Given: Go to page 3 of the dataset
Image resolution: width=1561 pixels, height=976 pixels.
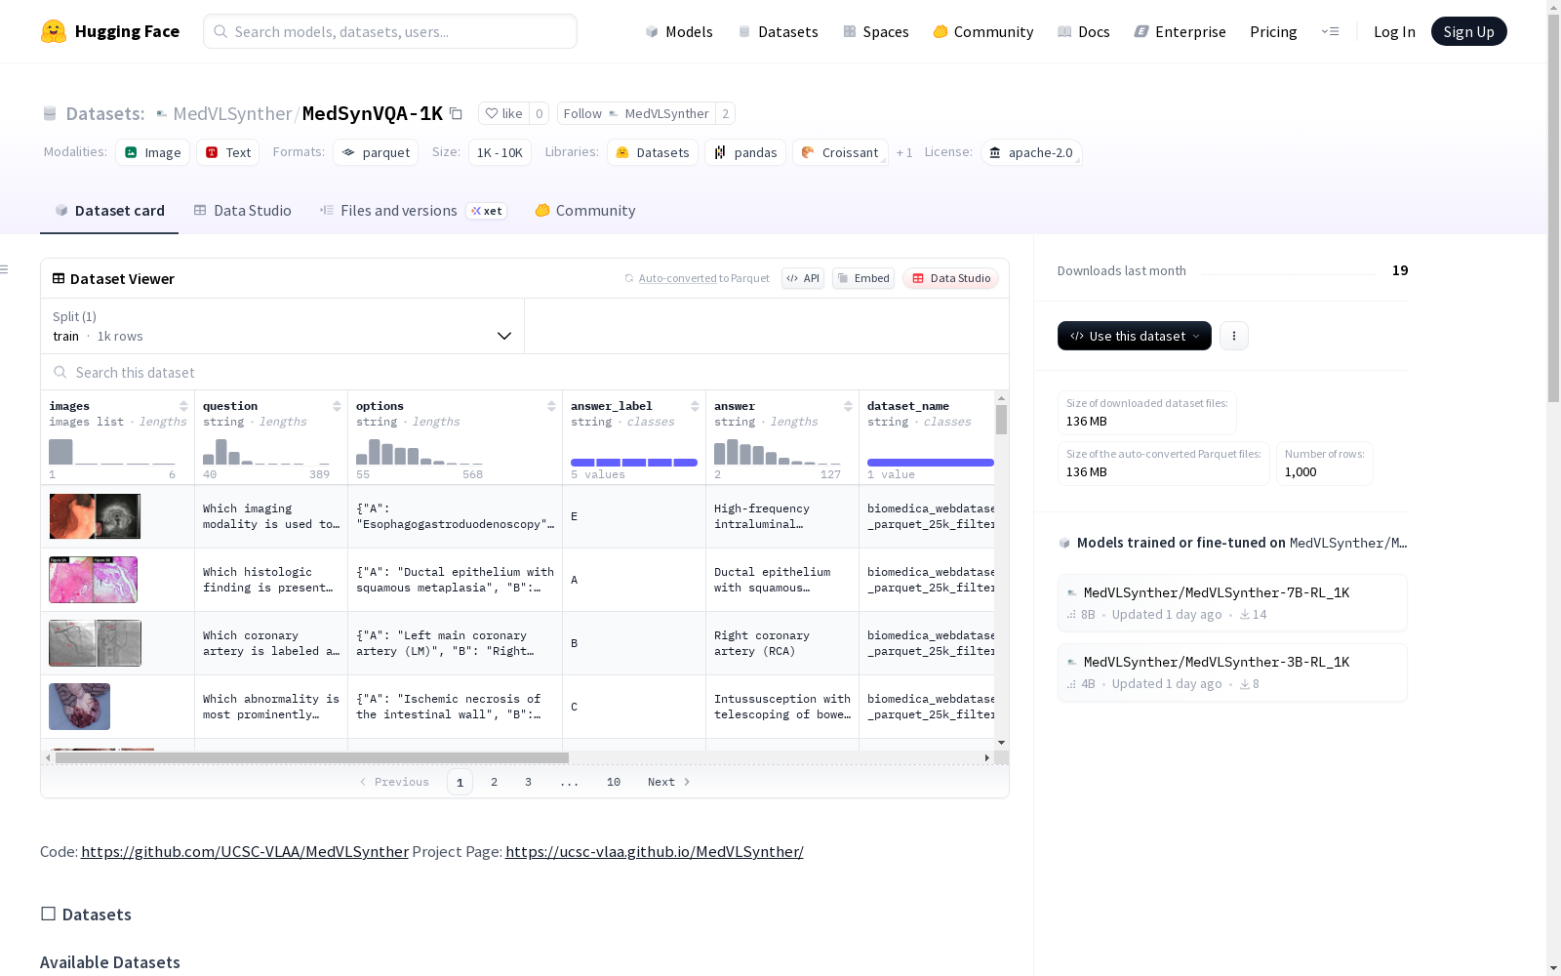Looking at the screenshot, I should pyautogui.click(x=529, y=782).
